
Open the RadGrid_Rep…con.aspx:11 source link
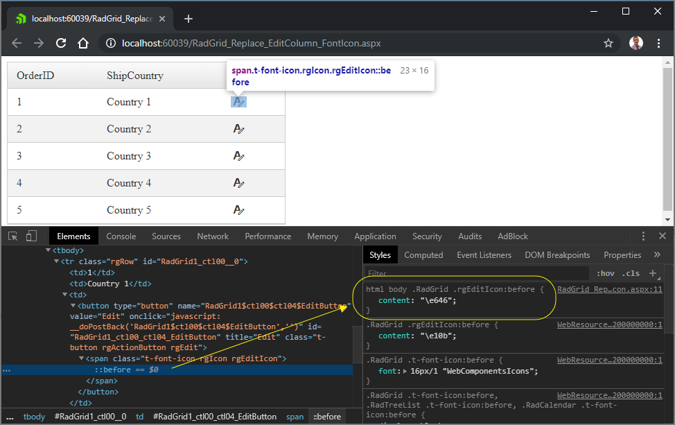(609, 289)
